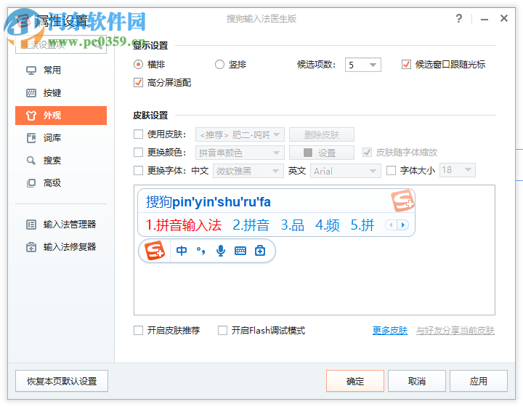Click candidate 1.拼音输入法 in preview
523x407 pixels.
coord(184,225)
